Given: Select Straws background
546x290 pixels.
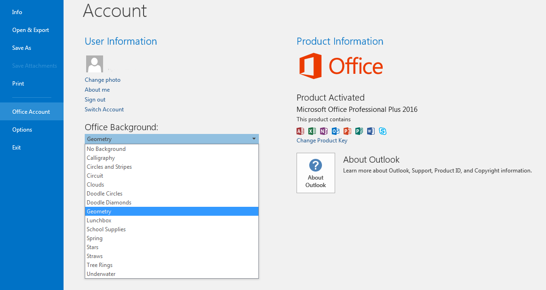Looking at the screenshot, I should 172,256.
